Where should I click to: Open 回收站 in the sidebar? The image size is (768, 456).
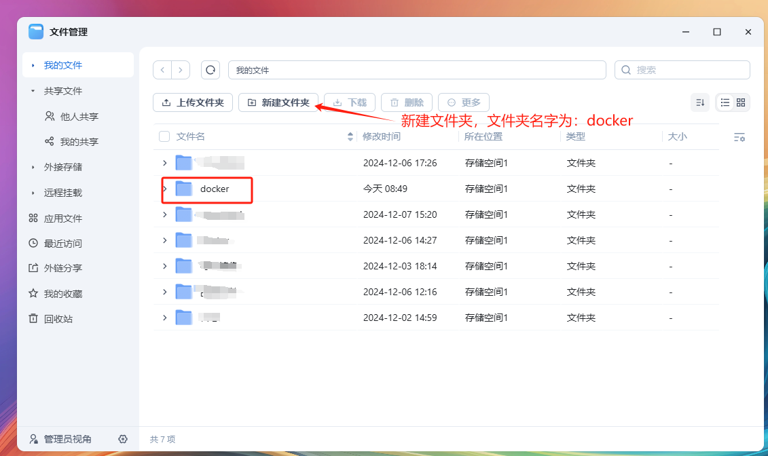58,319
